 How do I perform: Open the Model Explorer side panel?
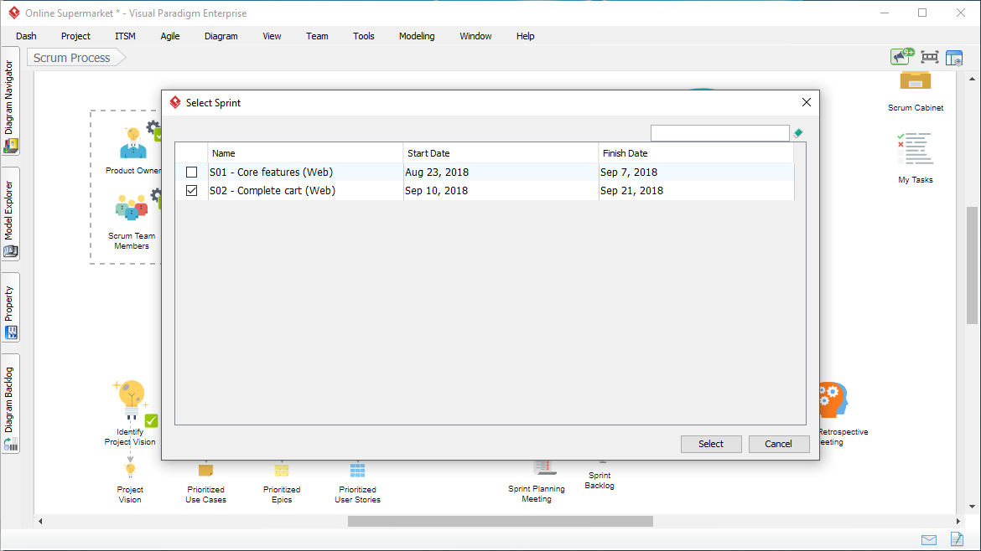pos(10,214)
